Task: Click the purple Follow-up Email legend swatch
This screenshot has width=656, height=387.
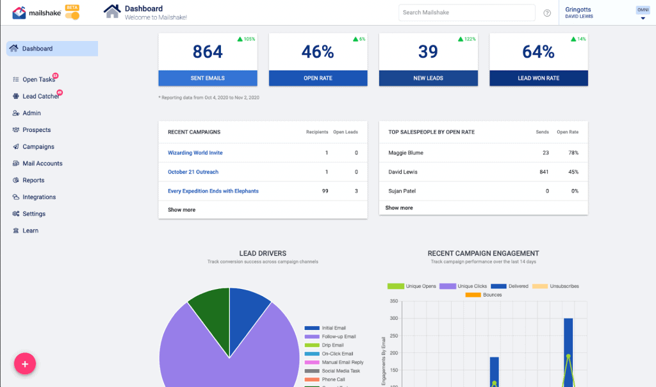Action: (312, 336)
